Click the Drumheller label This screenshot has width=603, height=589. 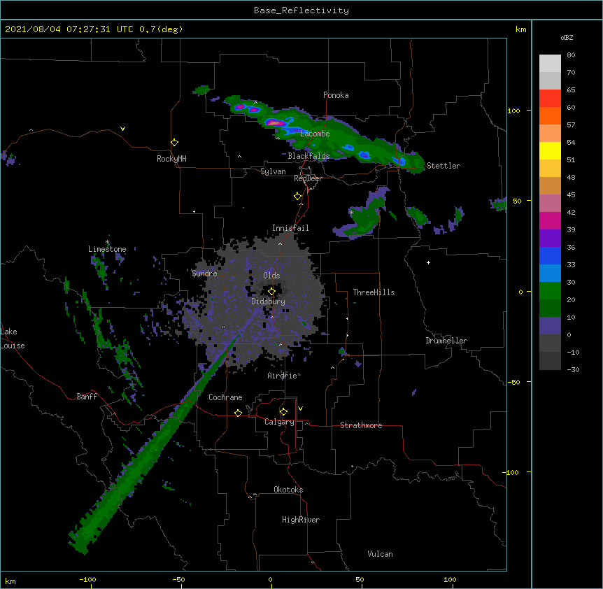point(446,341)
